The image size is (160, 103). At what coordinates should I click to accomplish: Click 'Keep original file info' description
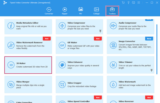[x=31, y=27]
